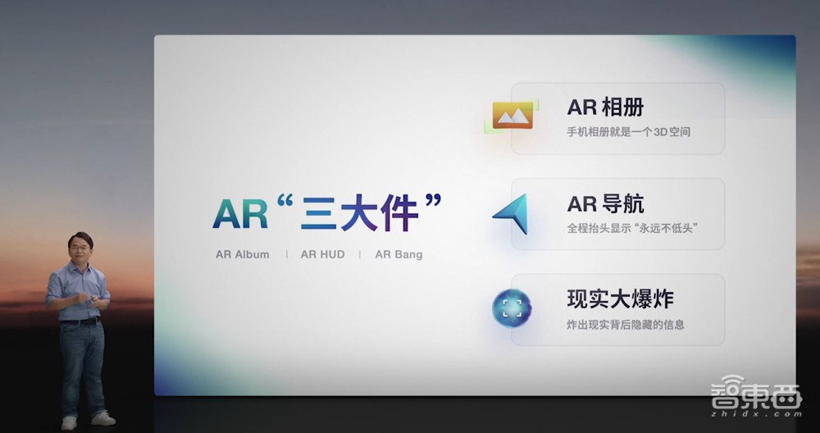
Task: Select the 现实大爆炸 card
Action: pyautogui.click(x=617, y=310)
